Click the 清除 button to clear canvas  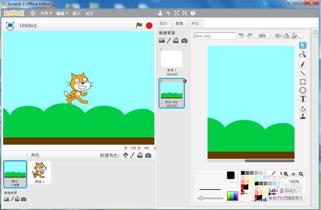coord(262,36)
